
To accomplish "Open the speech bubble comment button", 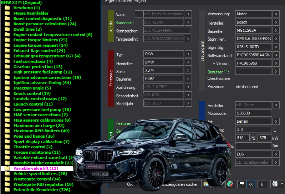I will (242, 184).
